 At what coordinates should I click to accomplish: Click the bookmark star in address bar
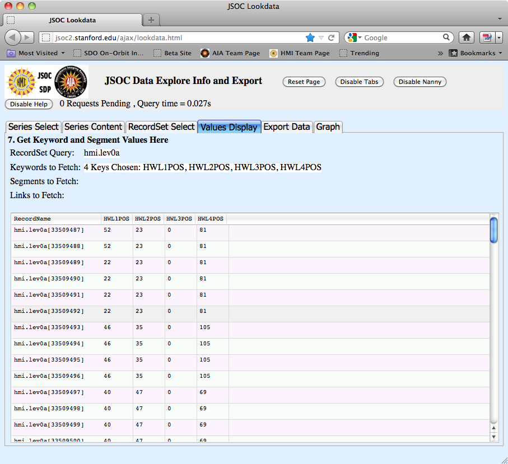[x=310, y=38]
